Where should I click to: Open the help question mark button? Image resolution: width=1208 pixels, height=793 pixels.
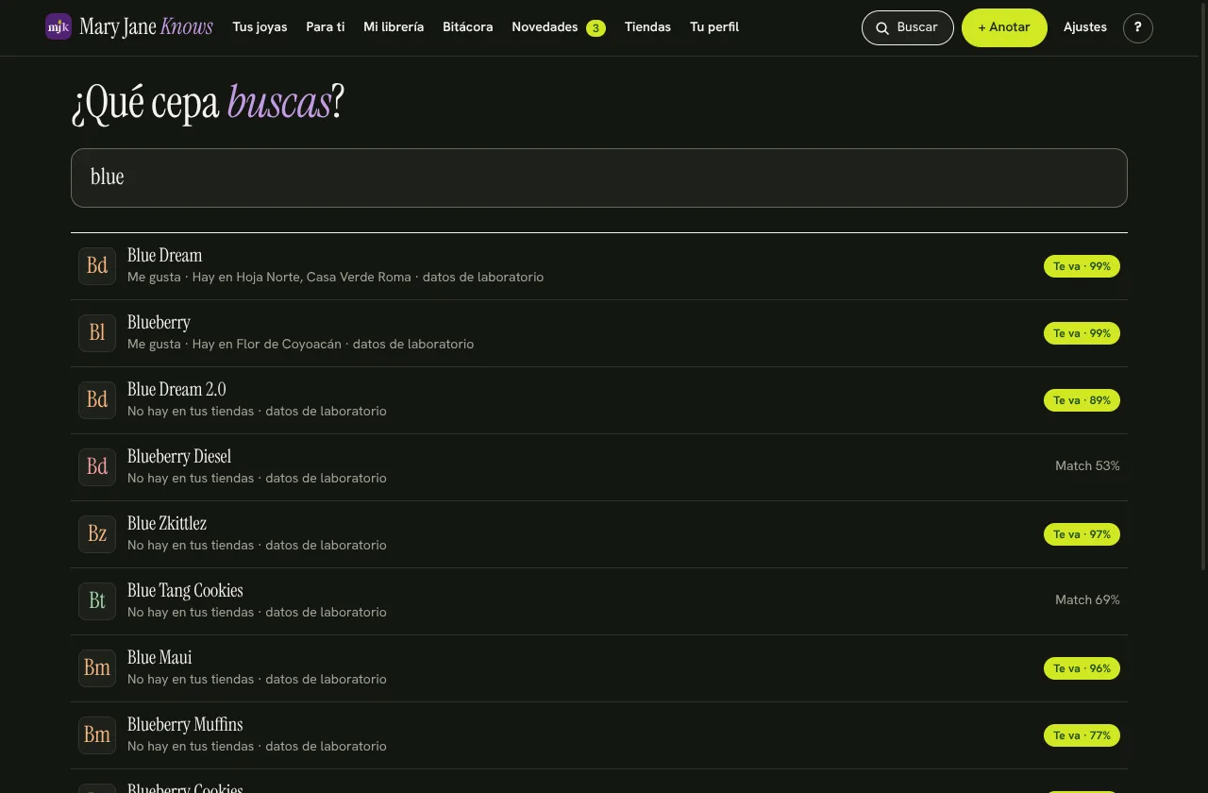1138,27
